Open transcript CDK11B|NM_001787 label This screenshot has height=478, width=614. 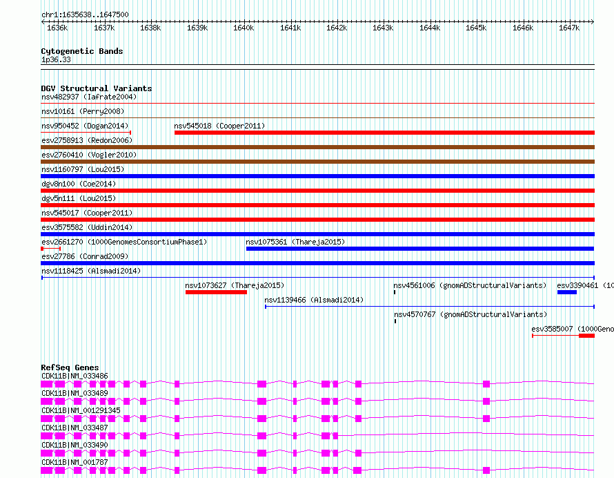75,462
